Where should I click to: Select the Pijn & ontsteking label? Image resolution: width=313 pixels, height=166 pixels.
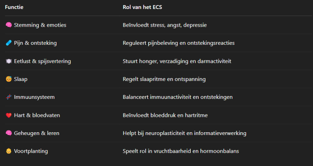[35, 43]
